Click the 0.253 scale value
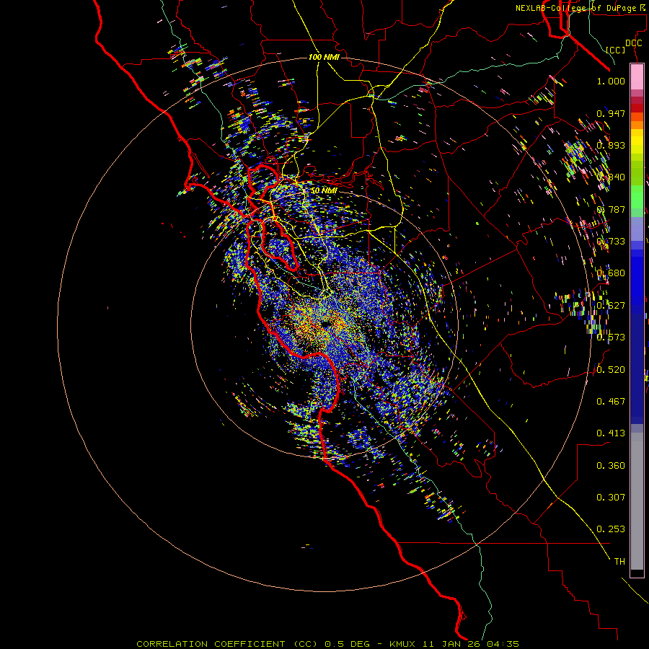649x649 pixels. click(611, 529)
